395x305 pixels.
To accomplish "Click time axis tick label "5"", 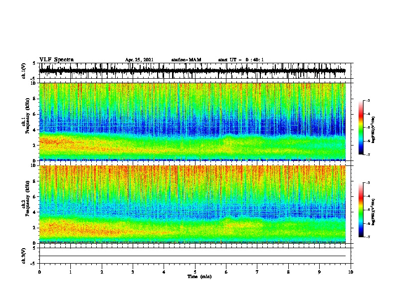I will [x=195, y=272].
